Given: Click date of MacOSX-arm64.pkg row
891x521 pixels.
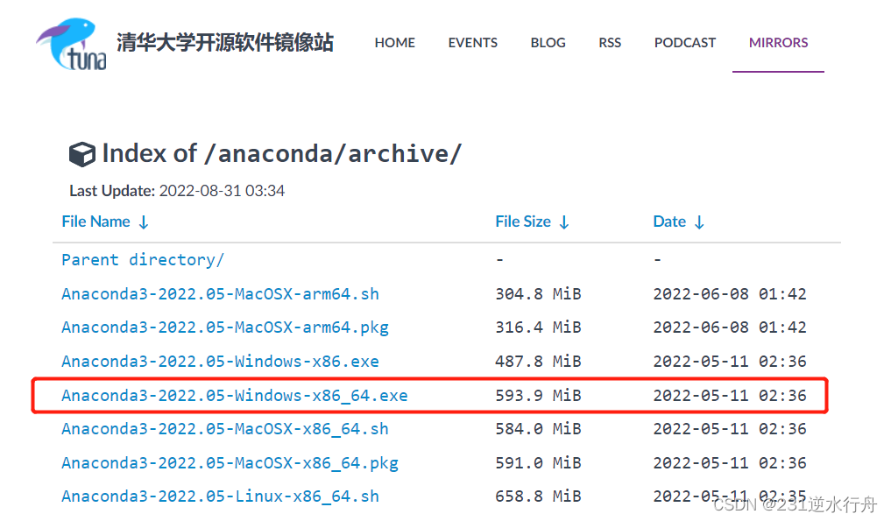Looking at the screenshot, I should click(x=730, y=327).
